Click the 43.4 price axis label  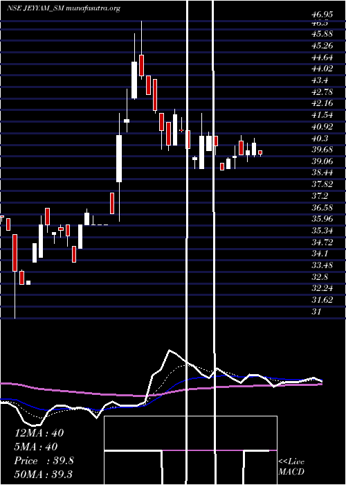click(x=320, y=80)
